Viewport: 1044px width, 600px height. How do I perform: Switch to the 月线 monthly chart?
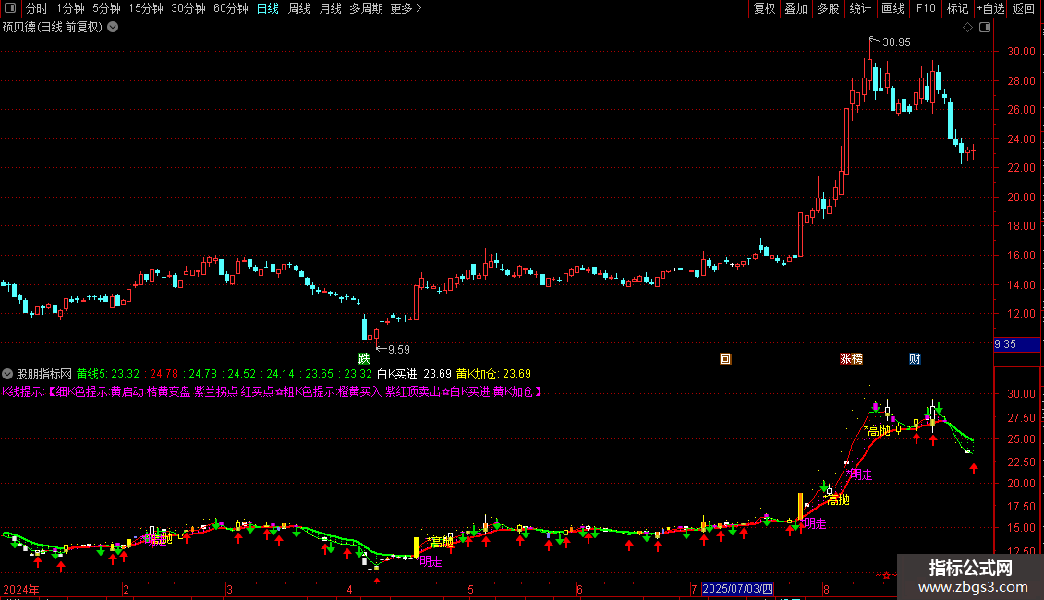(330, 8)
